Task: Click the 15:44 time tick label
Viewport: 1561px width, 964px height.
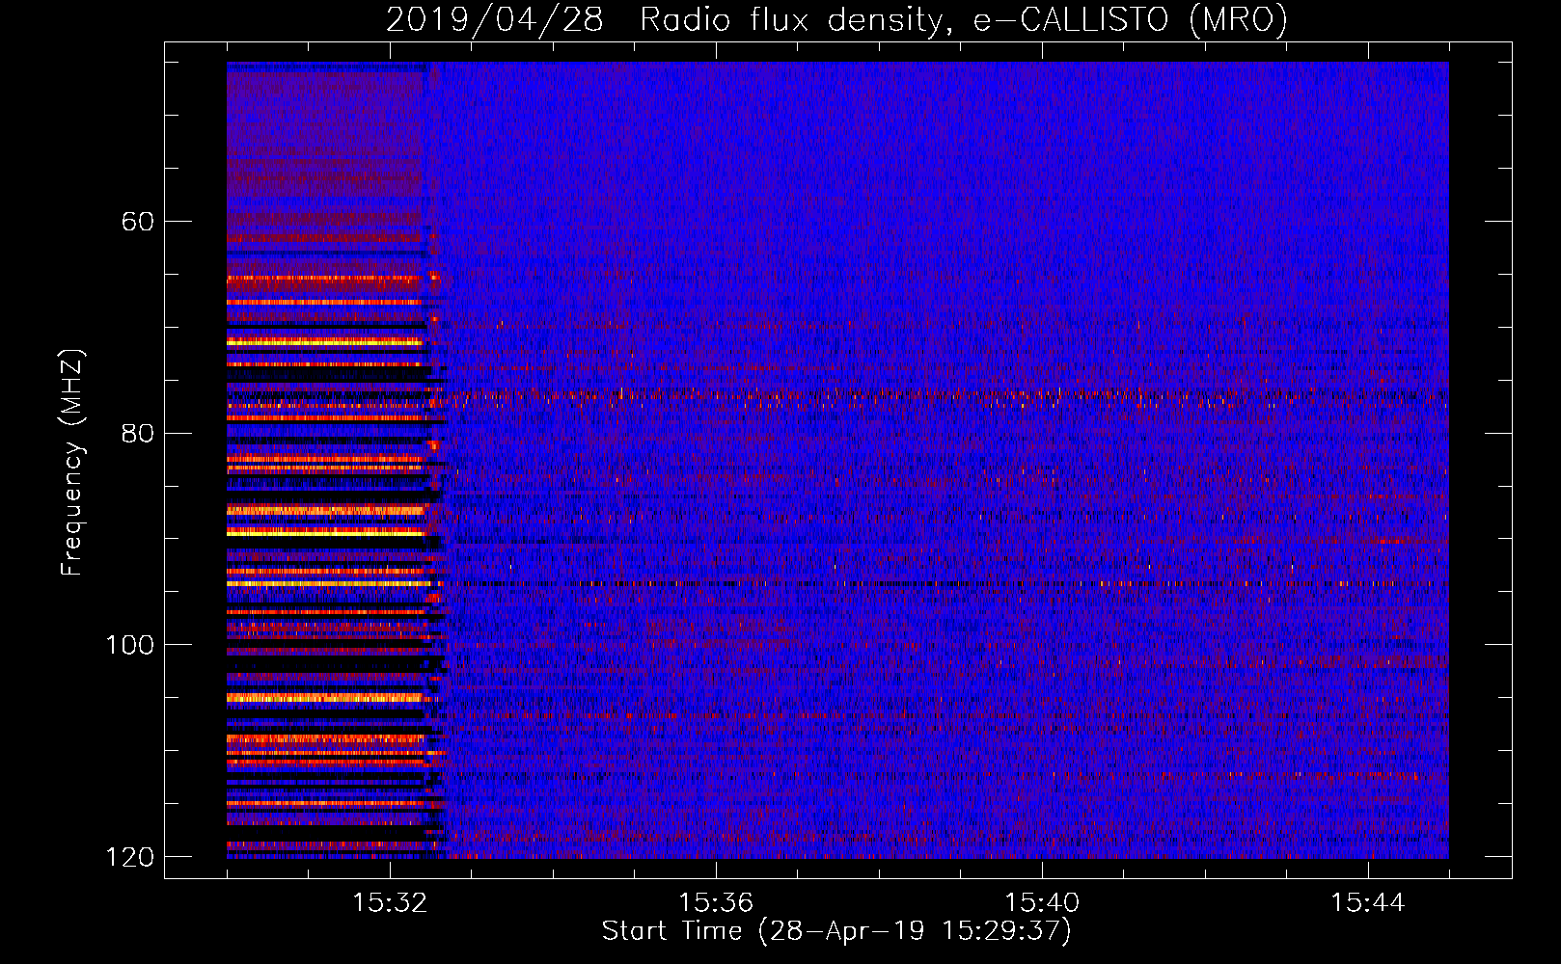Action: tap(1368, 903)
